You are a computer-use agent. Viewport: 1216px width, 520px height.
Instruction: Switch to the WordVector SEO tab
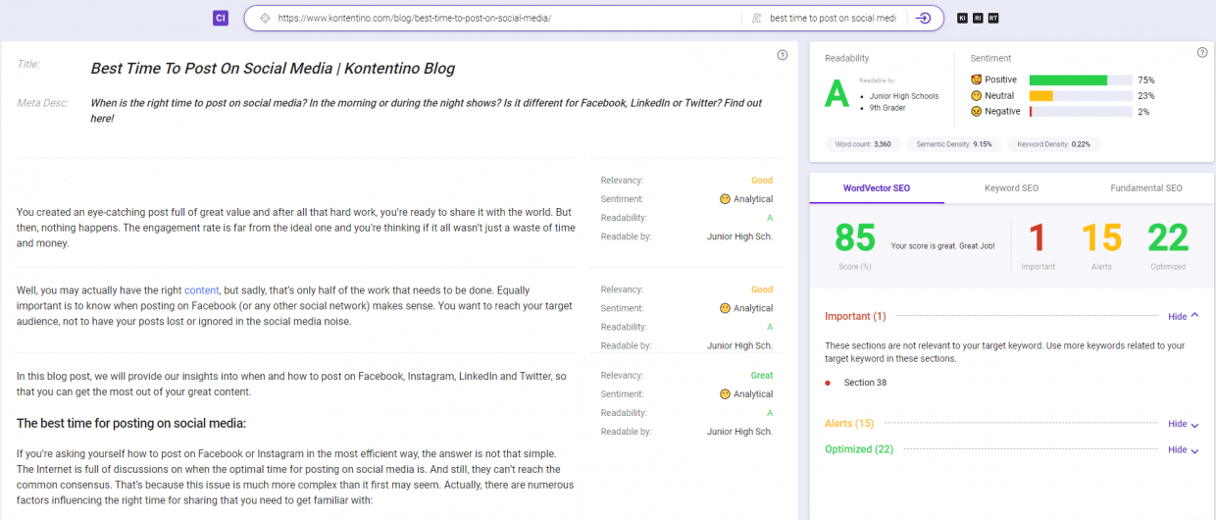[x=877, y=188]
